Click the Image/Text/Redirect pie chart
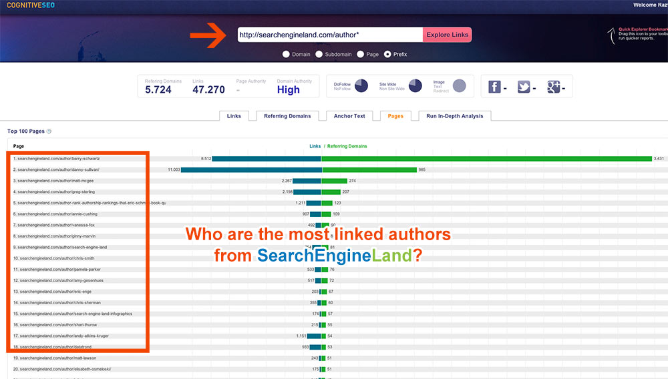 click(x=460, y=85)
